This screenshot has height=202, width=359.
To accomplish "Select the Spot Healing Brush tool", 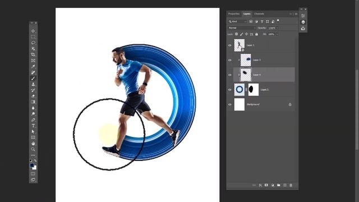I will pos(33,72).
